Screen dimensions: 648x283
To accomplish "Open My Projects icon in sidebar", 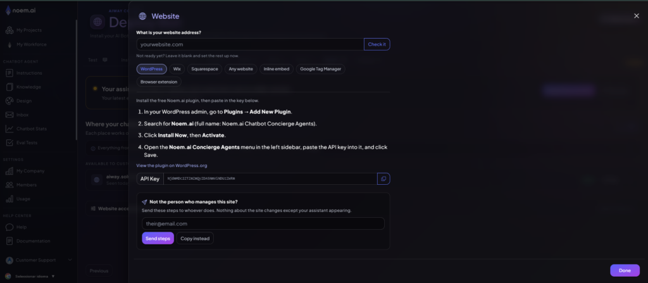I will (9, 30).
